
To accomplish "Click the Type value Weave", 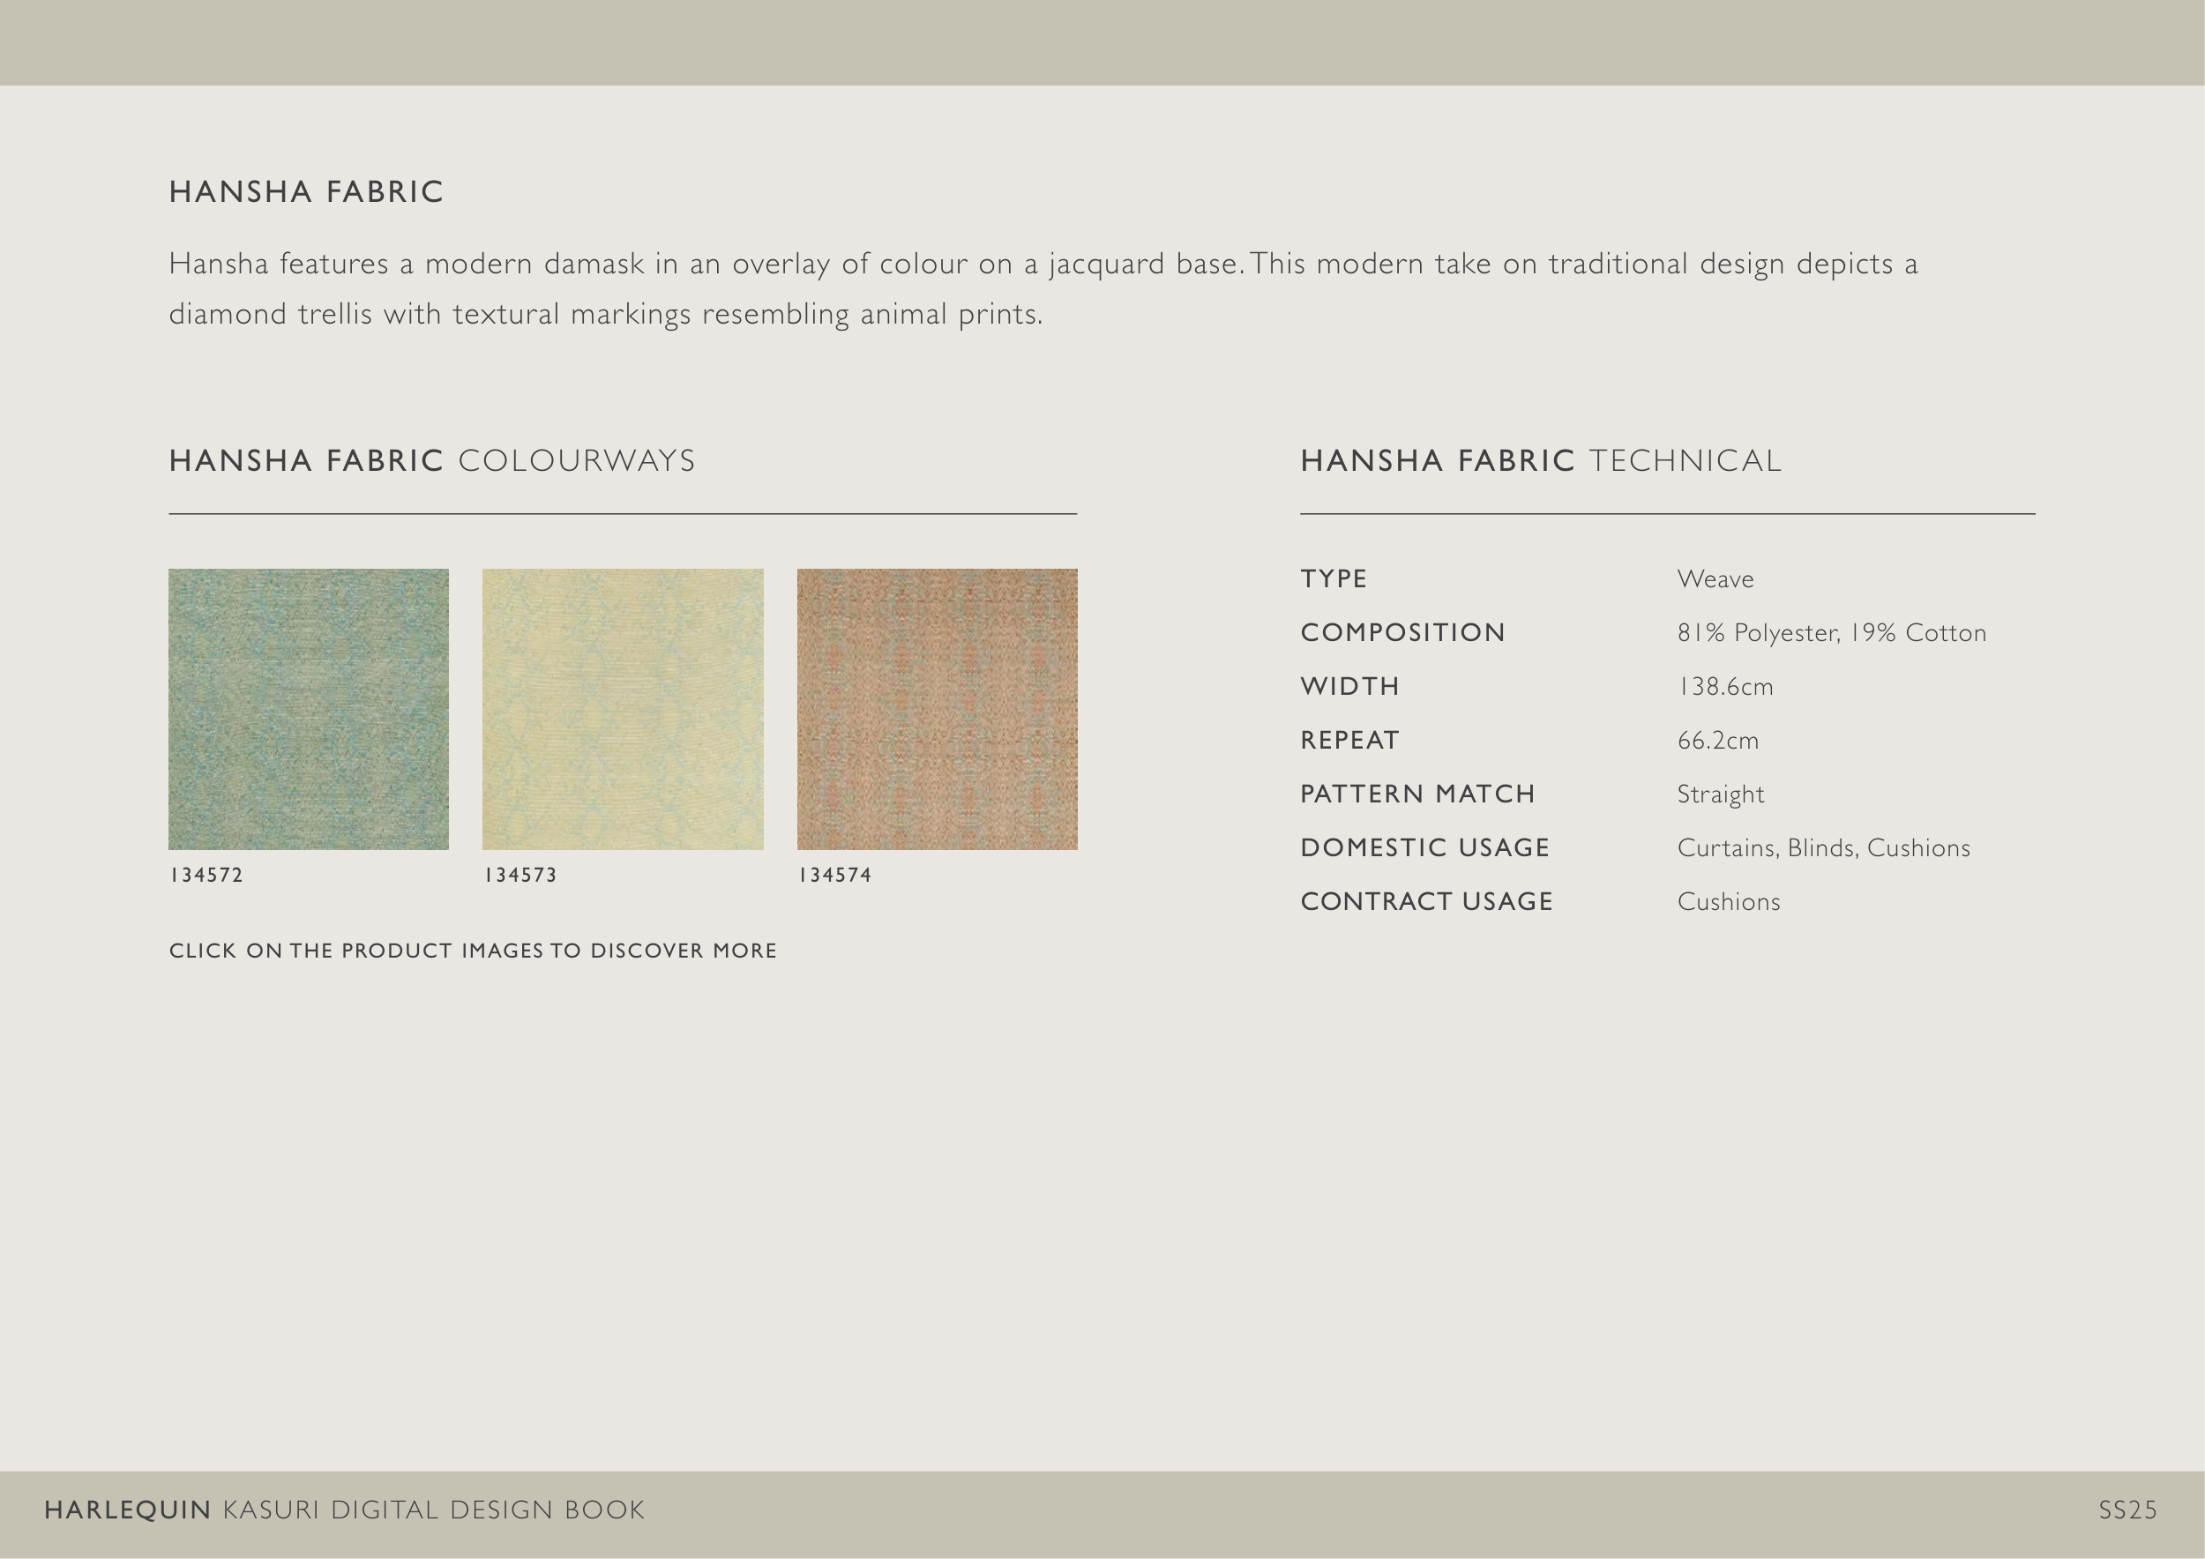I will 1715,578.
